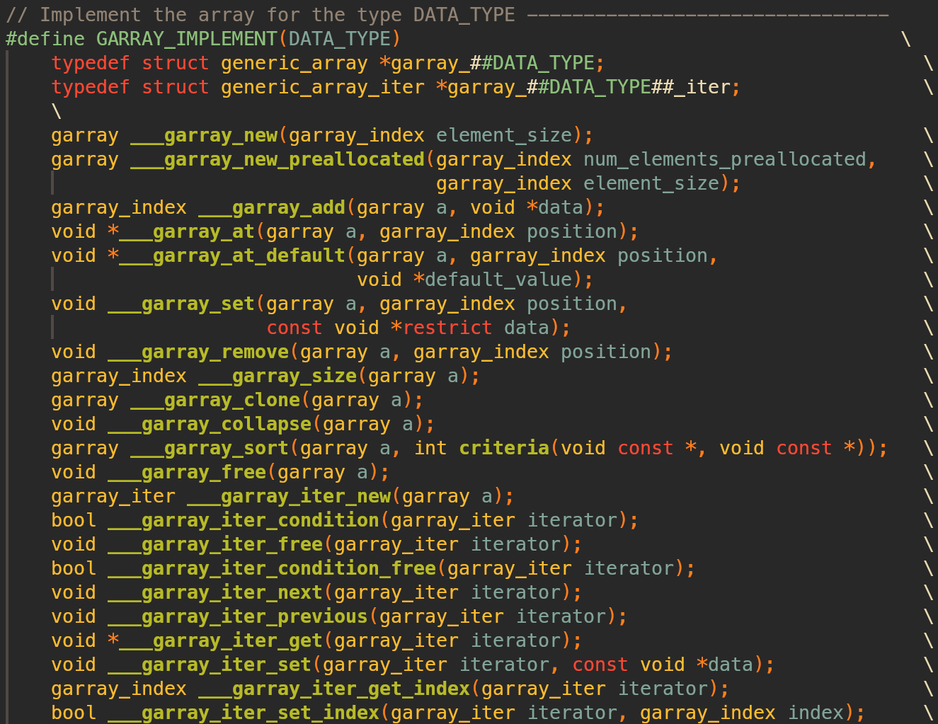Click the #define directive

coord(45,39)
